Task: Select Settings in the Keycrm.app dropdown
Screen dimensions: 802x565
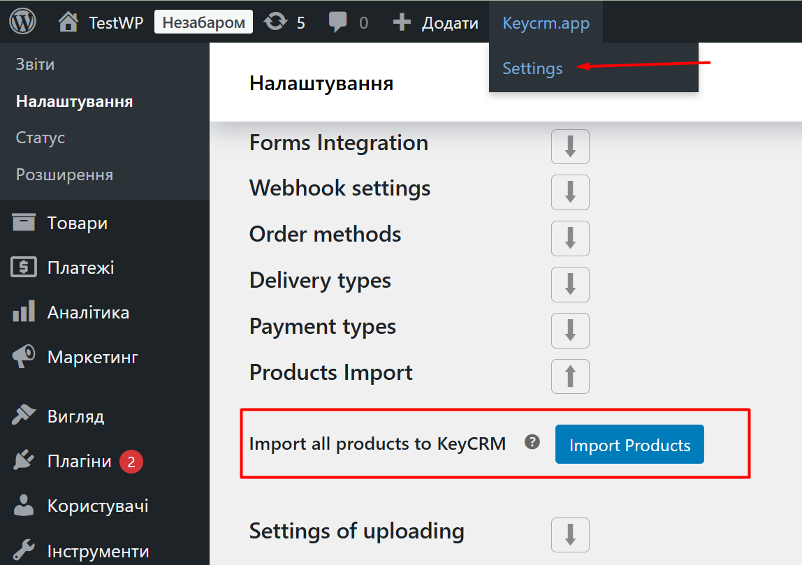Action: [532, 68]
